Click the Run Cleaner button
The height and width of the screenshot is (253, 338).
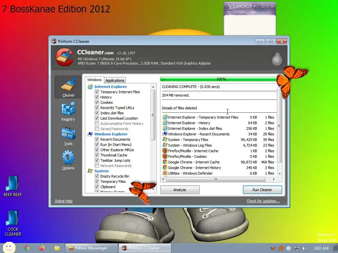(262, 190)
